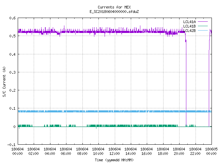Viewport: 218px width, 163px height.
Task: Click the green LCL41B legend line sample
Action: tap(203, 26)
